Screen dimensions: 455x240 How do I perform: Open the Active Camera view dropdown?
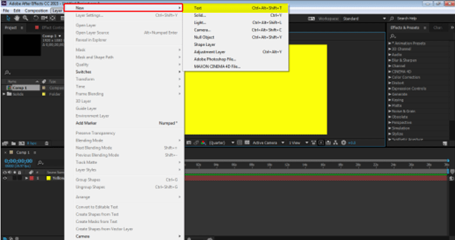pyautogui.click(x=269, y=143)
